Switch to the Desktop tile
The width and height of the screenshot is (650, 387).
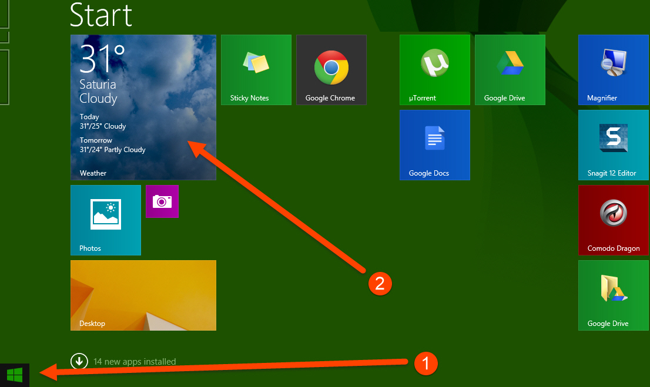[143, 295]
